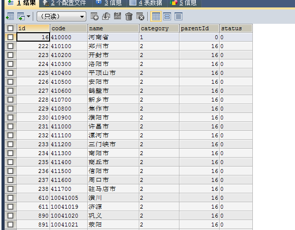
Task: Check the row checkbox for 洛阳市
Action: [10, 64]
